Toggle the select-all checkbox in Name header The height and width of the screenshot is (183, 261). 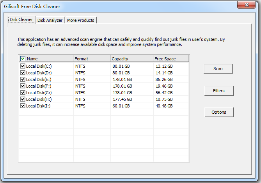23,59
